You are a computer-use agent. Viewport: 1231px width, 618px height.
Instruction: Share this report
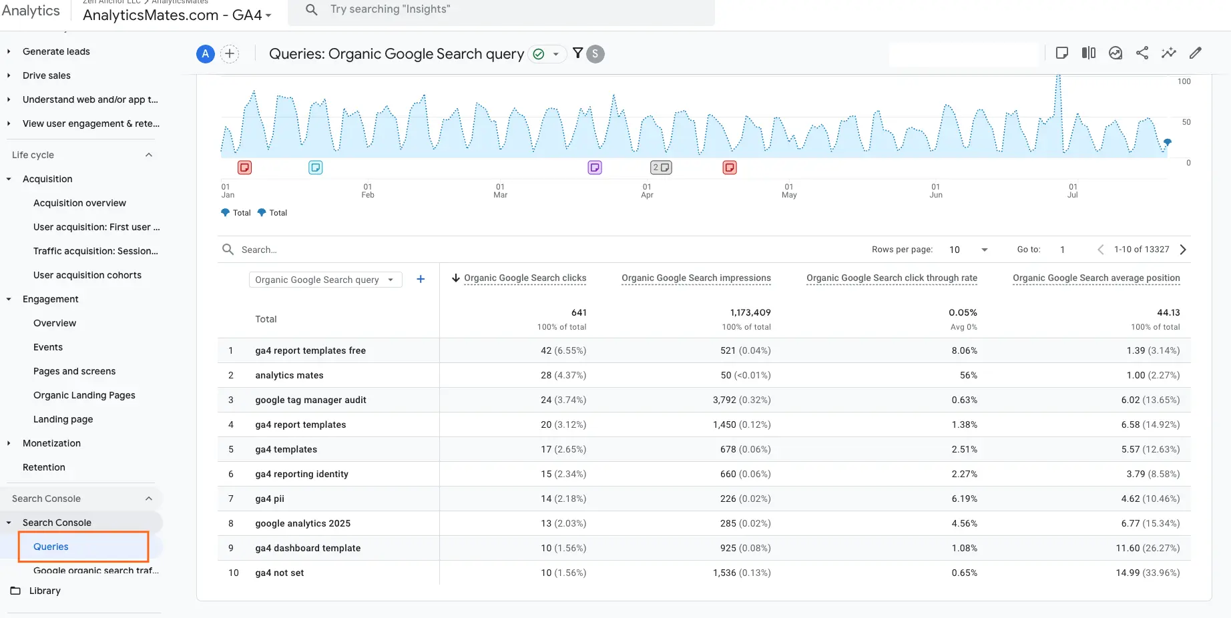(x=1142, y=53)
